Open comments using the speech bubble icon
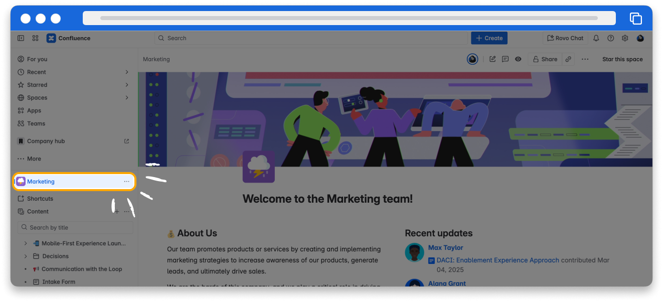This screenshot has height=302, width=663. click(x=505, y=59)
